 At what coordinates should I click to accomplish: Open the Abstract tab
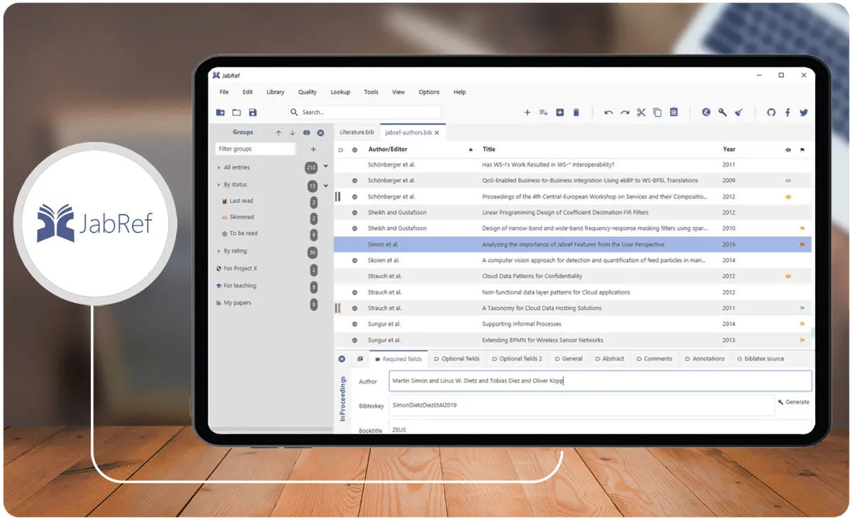pos(610,359)
